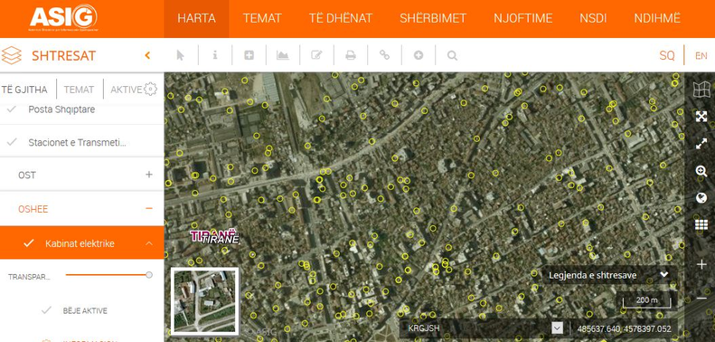Open the NJOFTIME menu

pos(523,19)
